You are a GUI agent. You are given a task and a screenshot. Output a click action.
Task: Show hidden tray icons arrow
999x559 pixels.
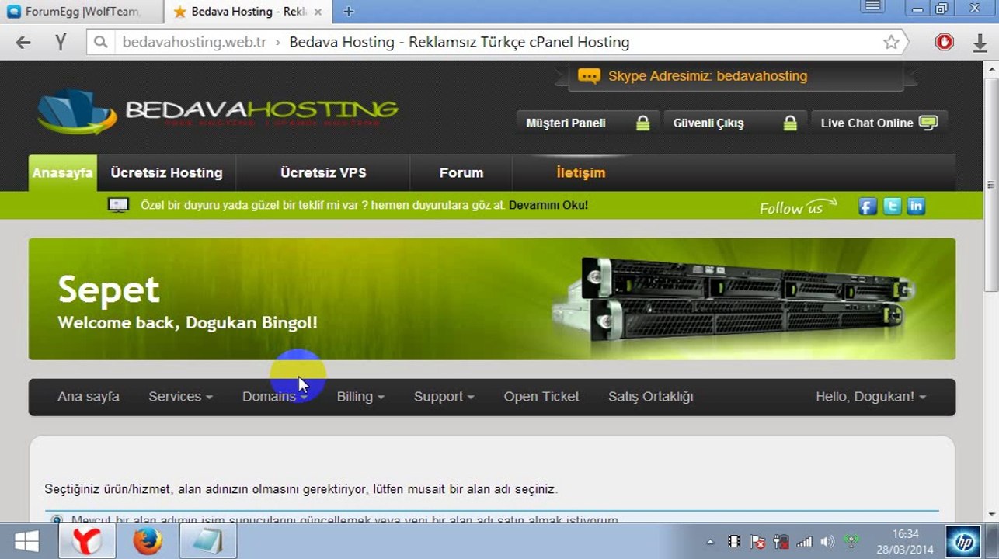point(710,542)
